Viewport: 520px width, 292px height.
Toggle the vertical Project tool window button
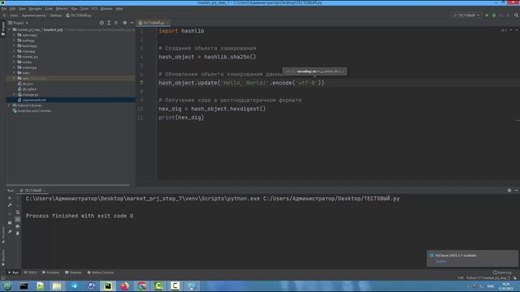pos(3,29)
